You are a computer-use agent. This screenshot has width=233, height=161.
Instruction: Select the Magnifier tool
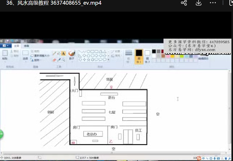pos(63,60)
